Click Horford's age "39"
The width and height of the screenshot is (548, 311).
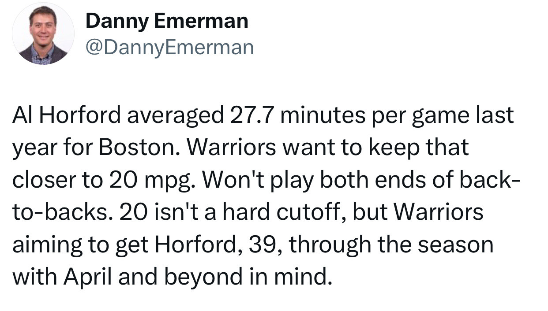264,245
